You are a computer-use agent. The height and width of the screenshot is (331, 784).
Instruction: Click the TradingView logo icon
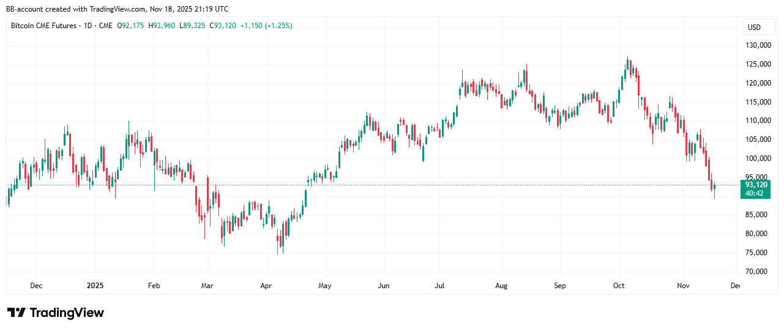[x=16, y=313]
